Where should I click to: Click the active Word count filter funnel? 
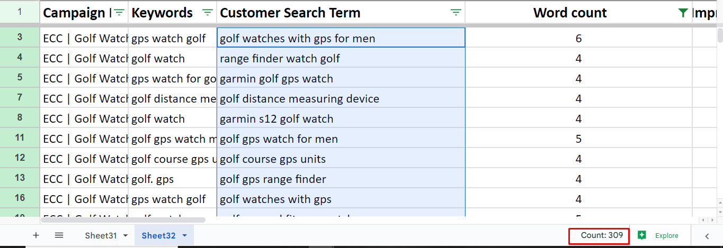tap(683, 13)
